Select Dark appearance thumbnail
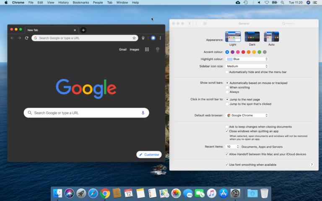Viewport: 322px width, 201px height. click(252, 37)
